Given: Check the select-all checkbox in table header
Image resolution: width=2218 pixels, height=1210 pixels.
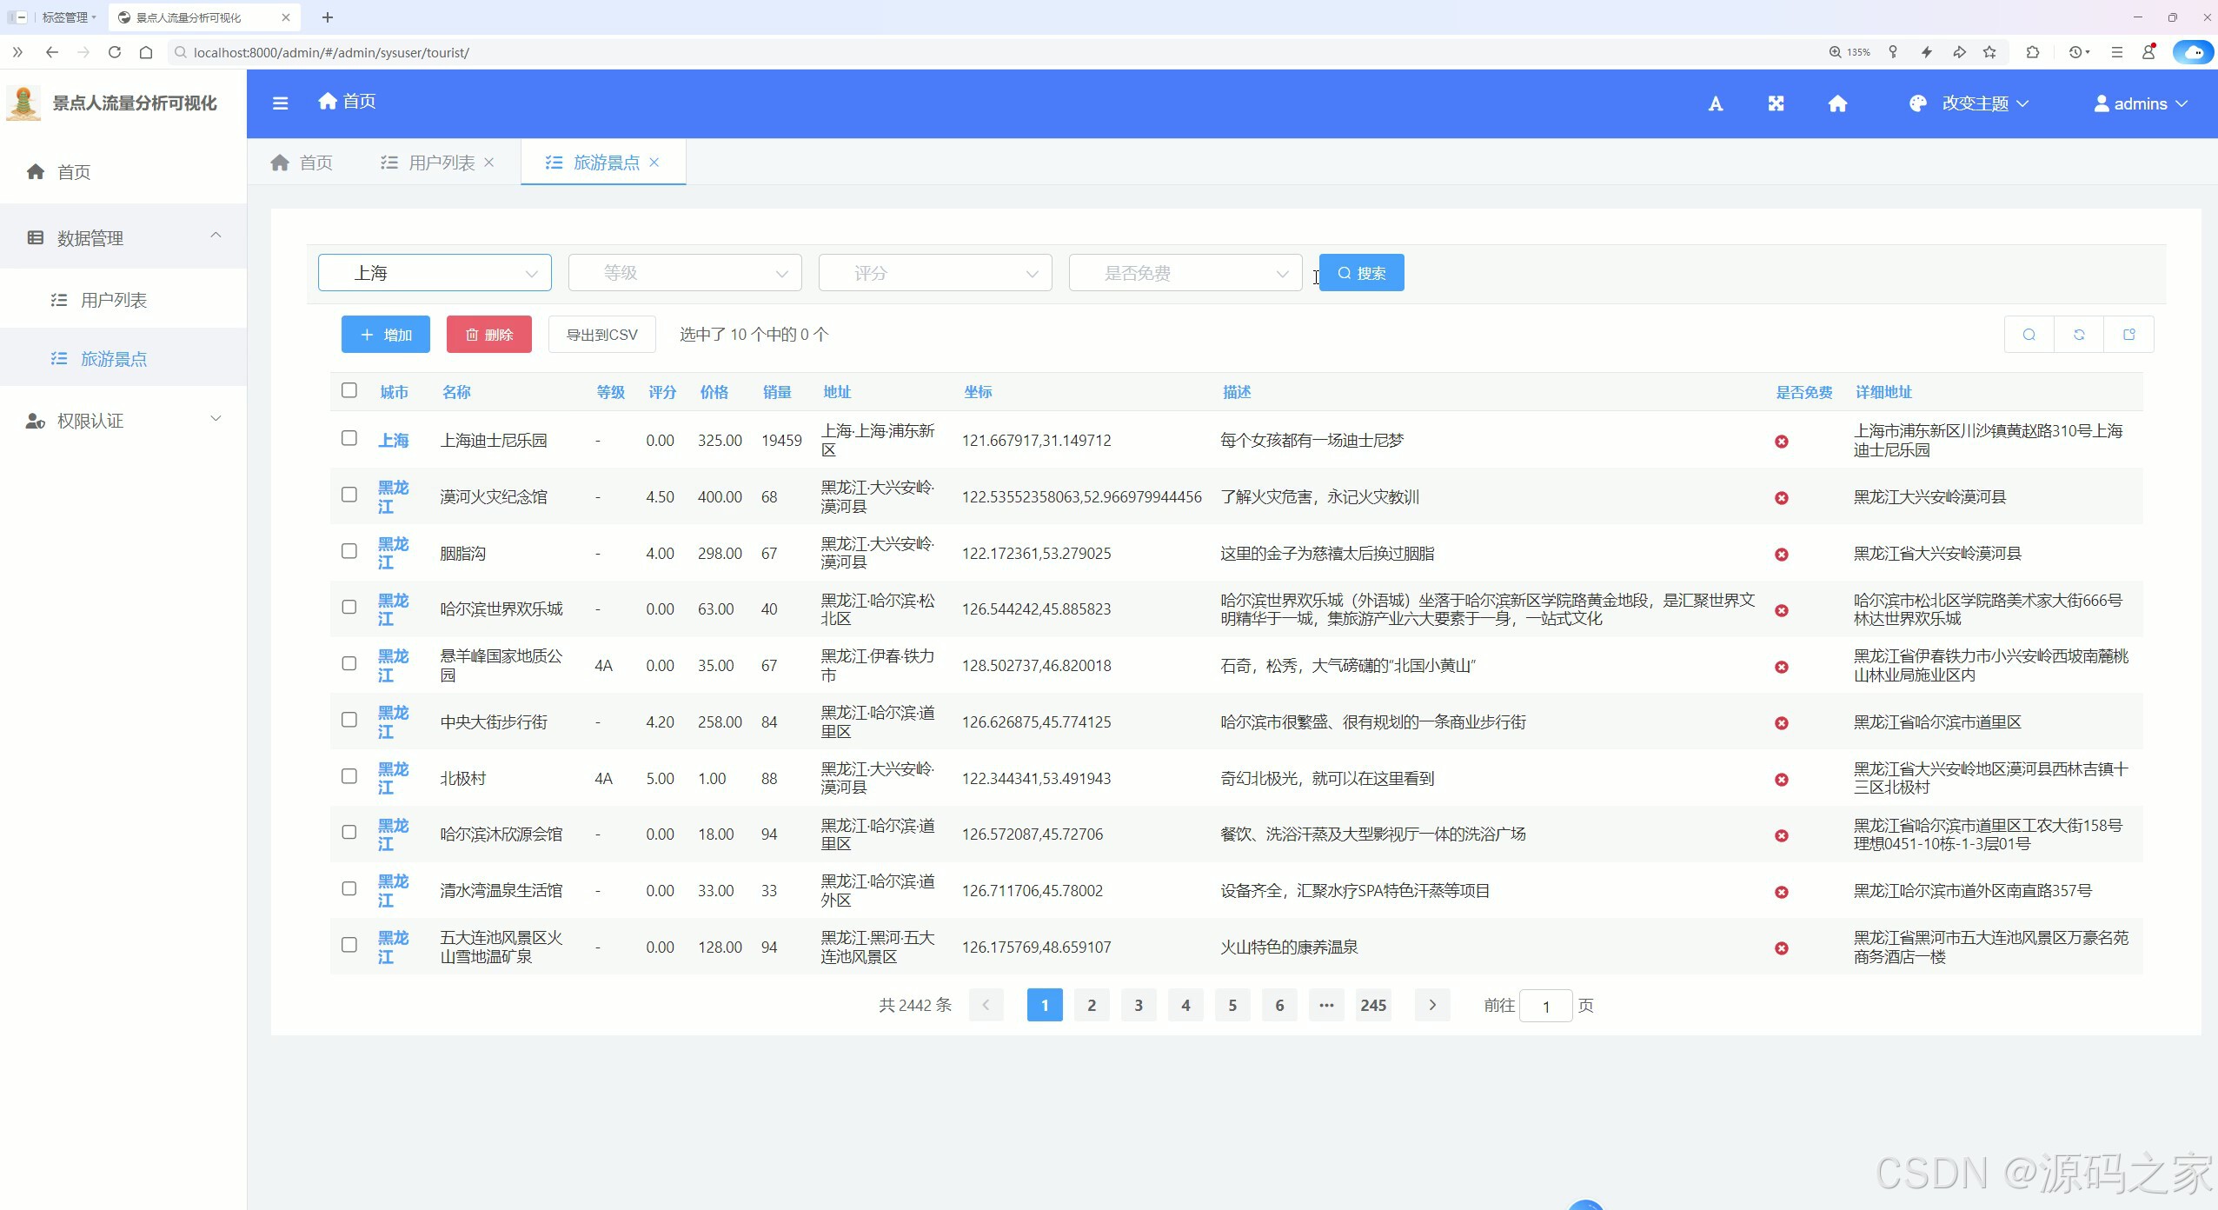Looking at the screenshot, I should pyautogui.click(x=349, y=390).
